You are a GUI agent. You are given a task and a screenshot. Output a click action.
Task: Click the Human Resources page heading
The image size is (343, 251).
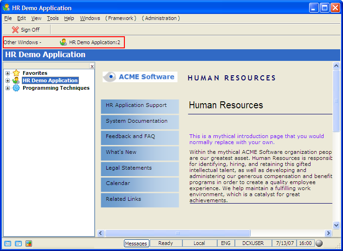pyautogui.click(x=226, y=105)
